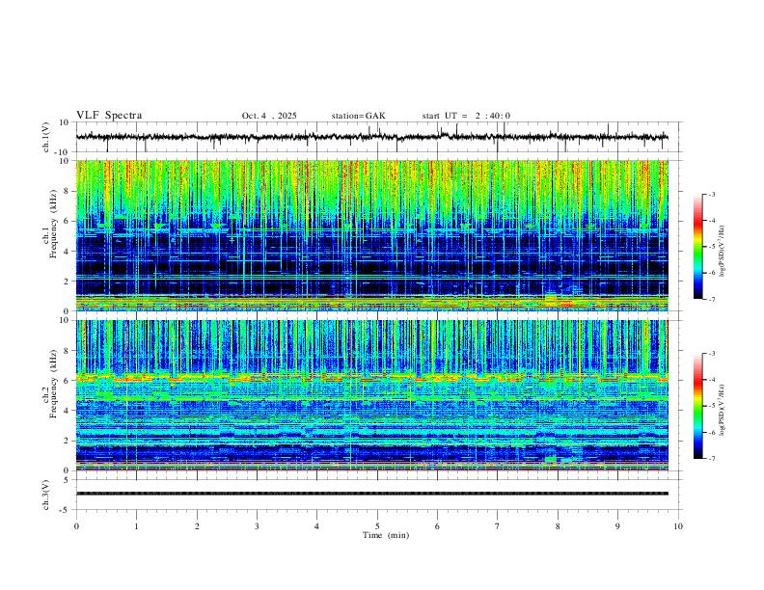Image resolution: width=764 pixels, height=590 pixels.
Task: Click the ch.1 spectrogram plot
Action: (x=371, y=235)
